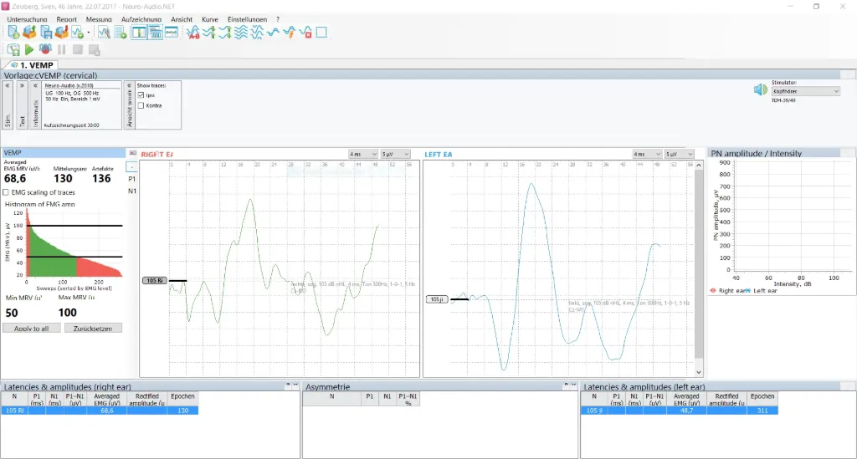Screen dimensions: 857x459
Task: Open right ear 4 ms time scale dropdown
Action: click(363, 155)
